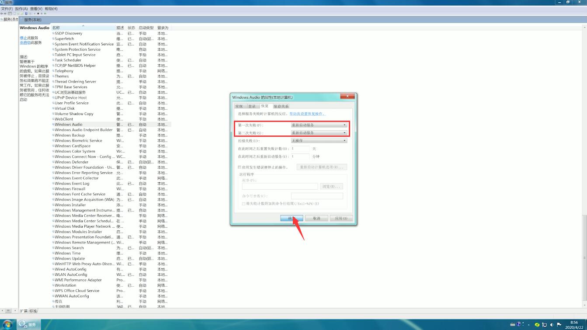Select the Volume Shadow Copy row
587x330 pixels.
pyautogui.click(x=111, y=114)
